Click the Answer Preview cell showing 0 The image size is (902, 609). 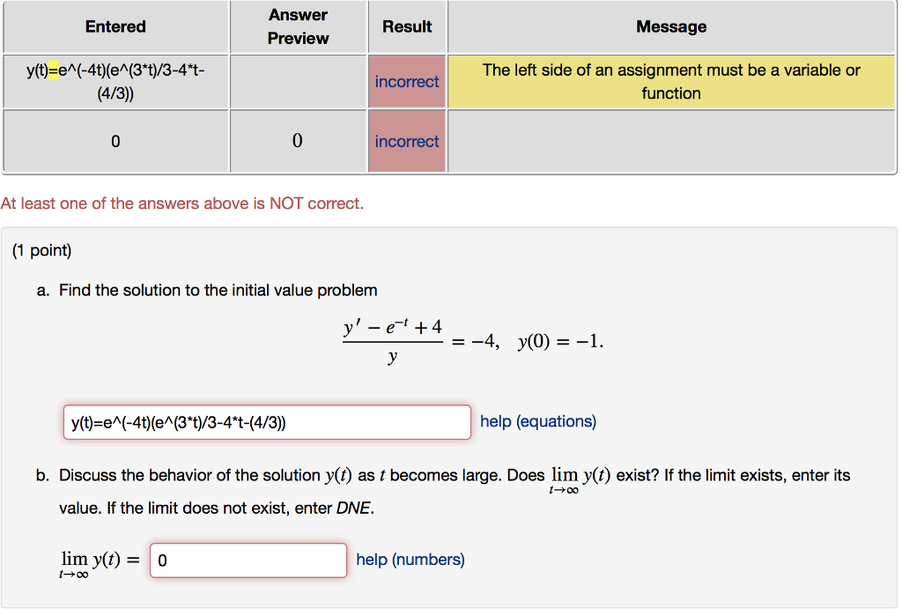coord(298,141)
